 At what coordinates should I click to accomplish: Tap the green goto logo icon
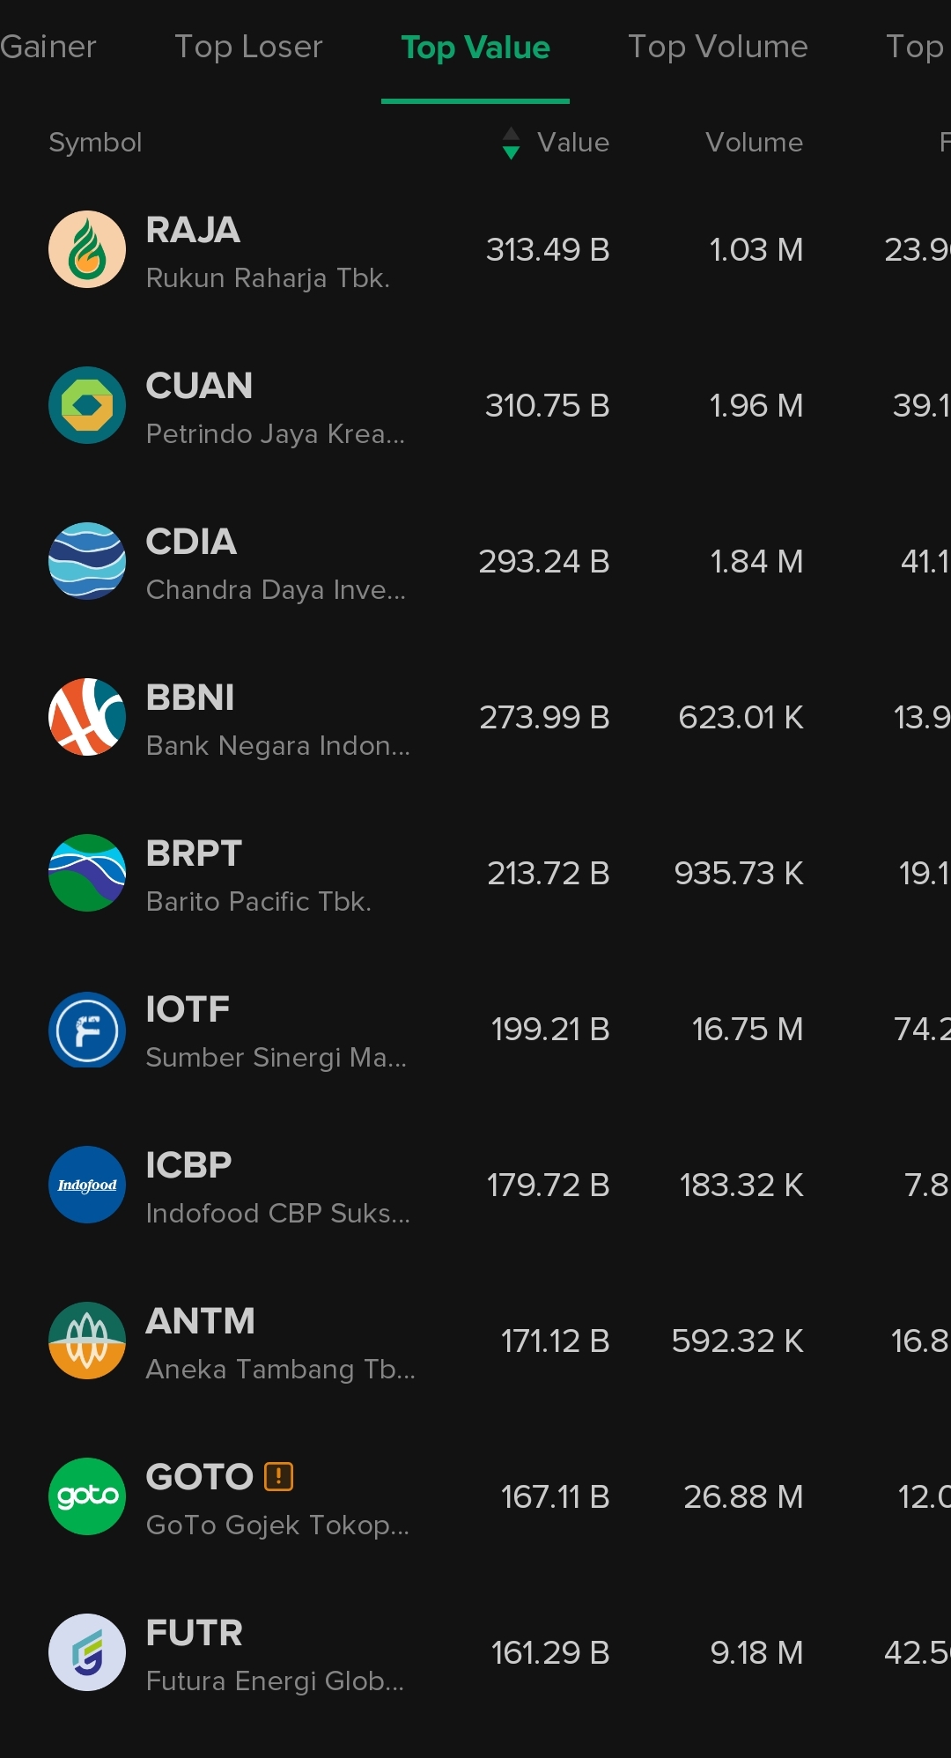[87, 1496]
